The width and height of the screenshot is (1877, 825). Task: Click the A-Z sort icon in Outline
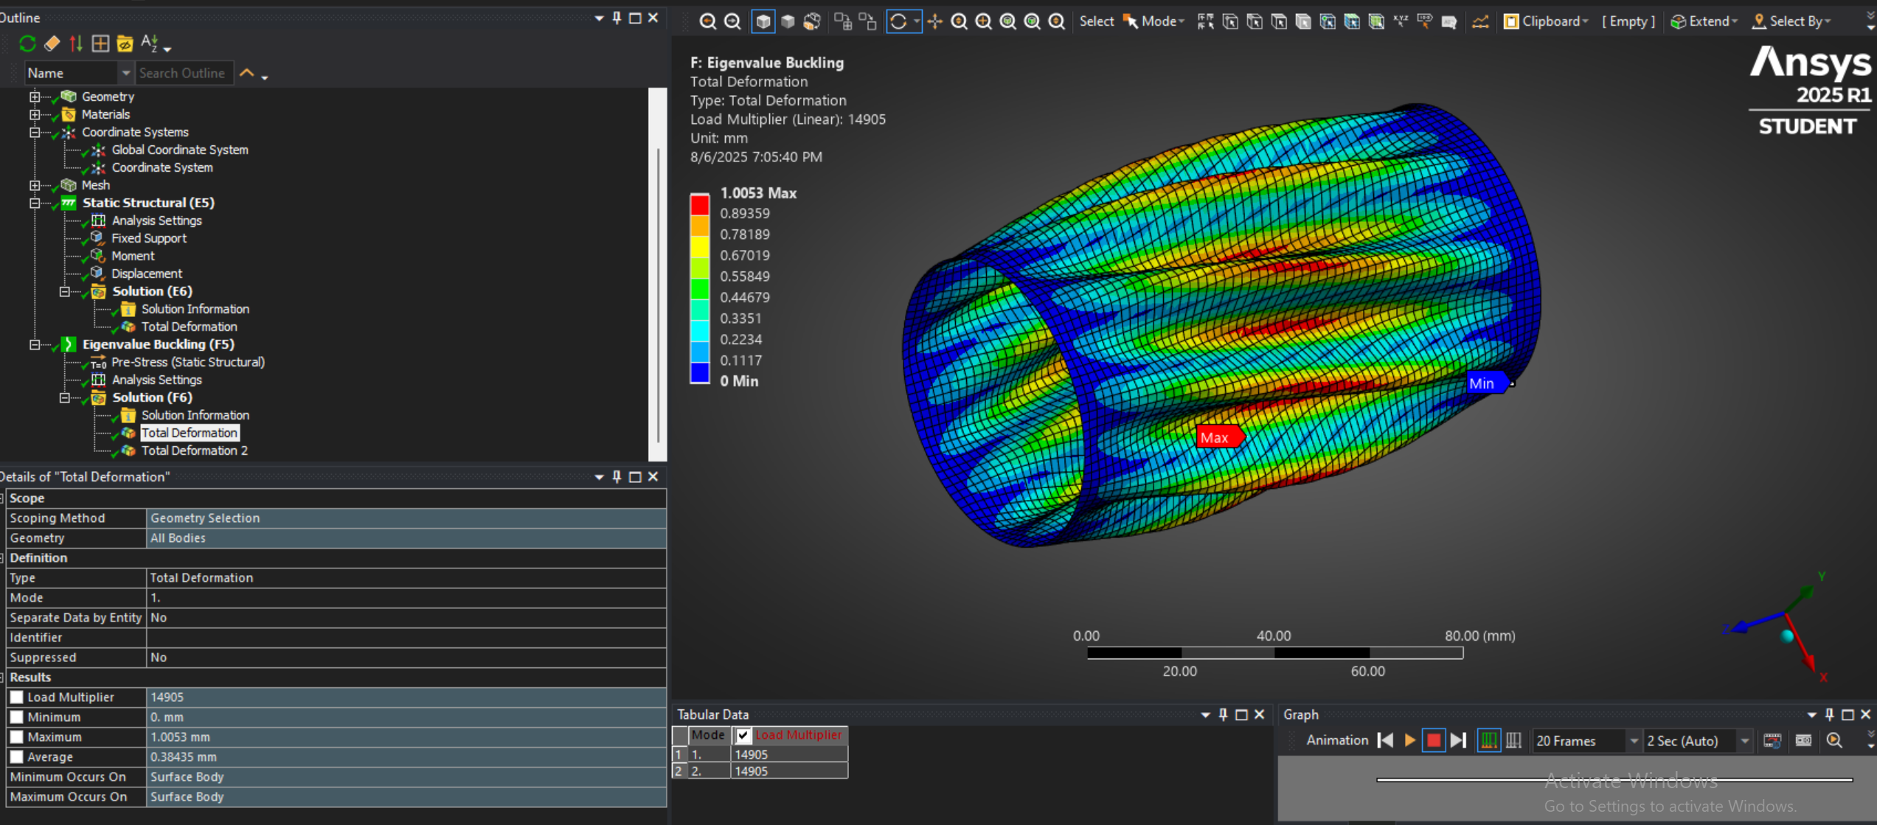[x=150, y=43]
